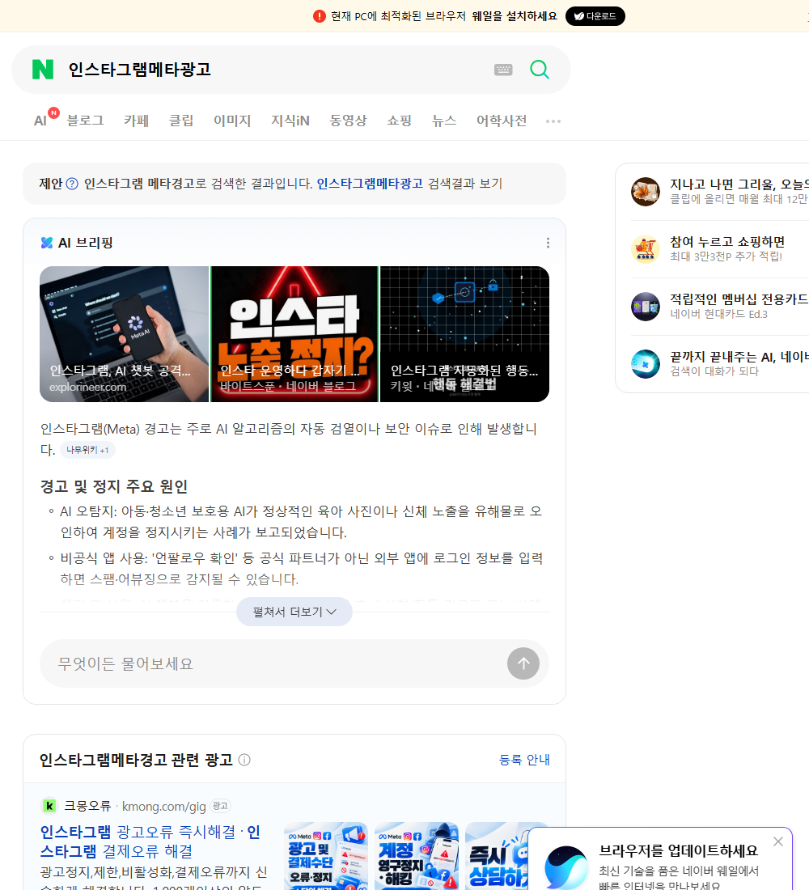Image resolution: width=809 pixels, height=890 pixels.
Task: Switch to the 쇼핑 tab
Action: [399, 121]
